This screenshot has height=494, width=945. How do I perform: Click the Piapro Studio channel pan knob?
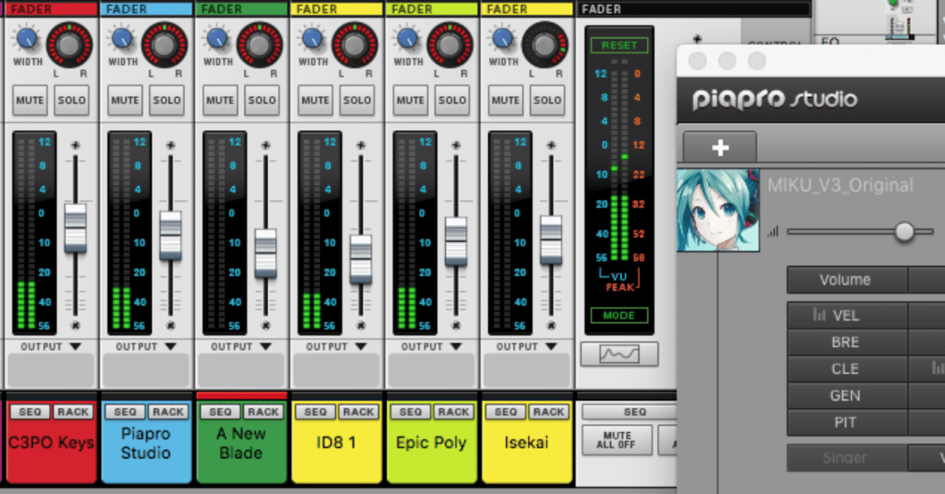click(x=165, y=44)
